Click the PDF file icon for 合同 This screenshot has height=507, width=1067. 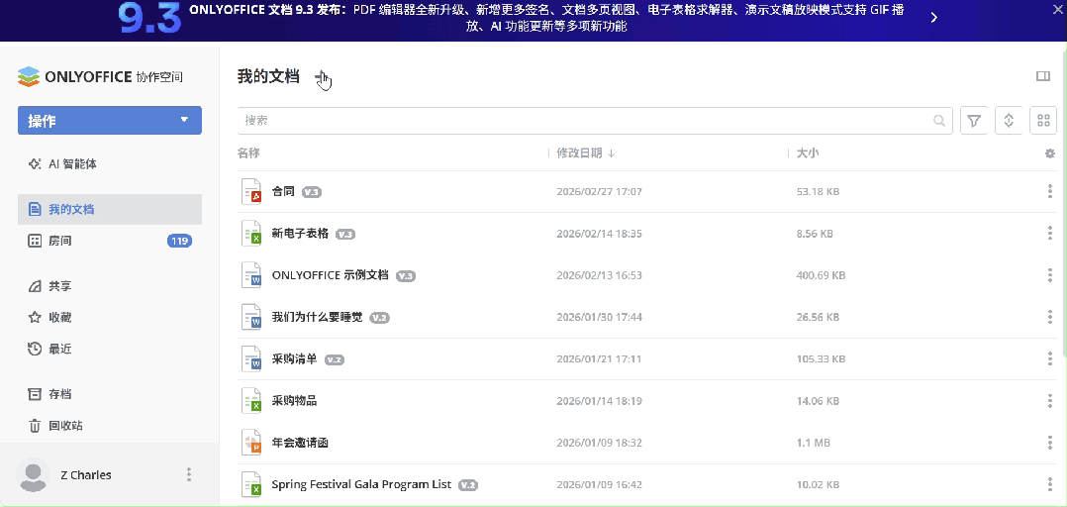251,192
